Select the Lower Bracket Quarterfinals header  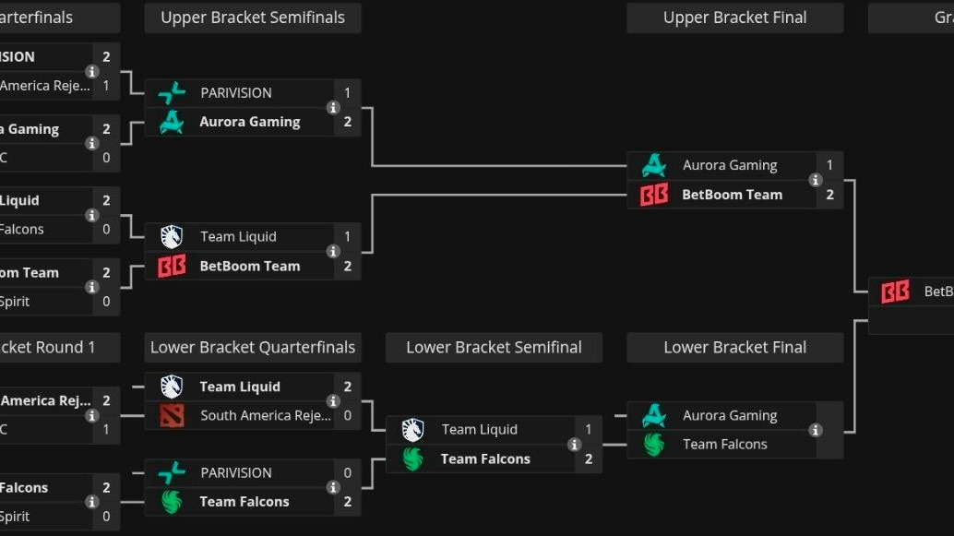tap(253, 348)
